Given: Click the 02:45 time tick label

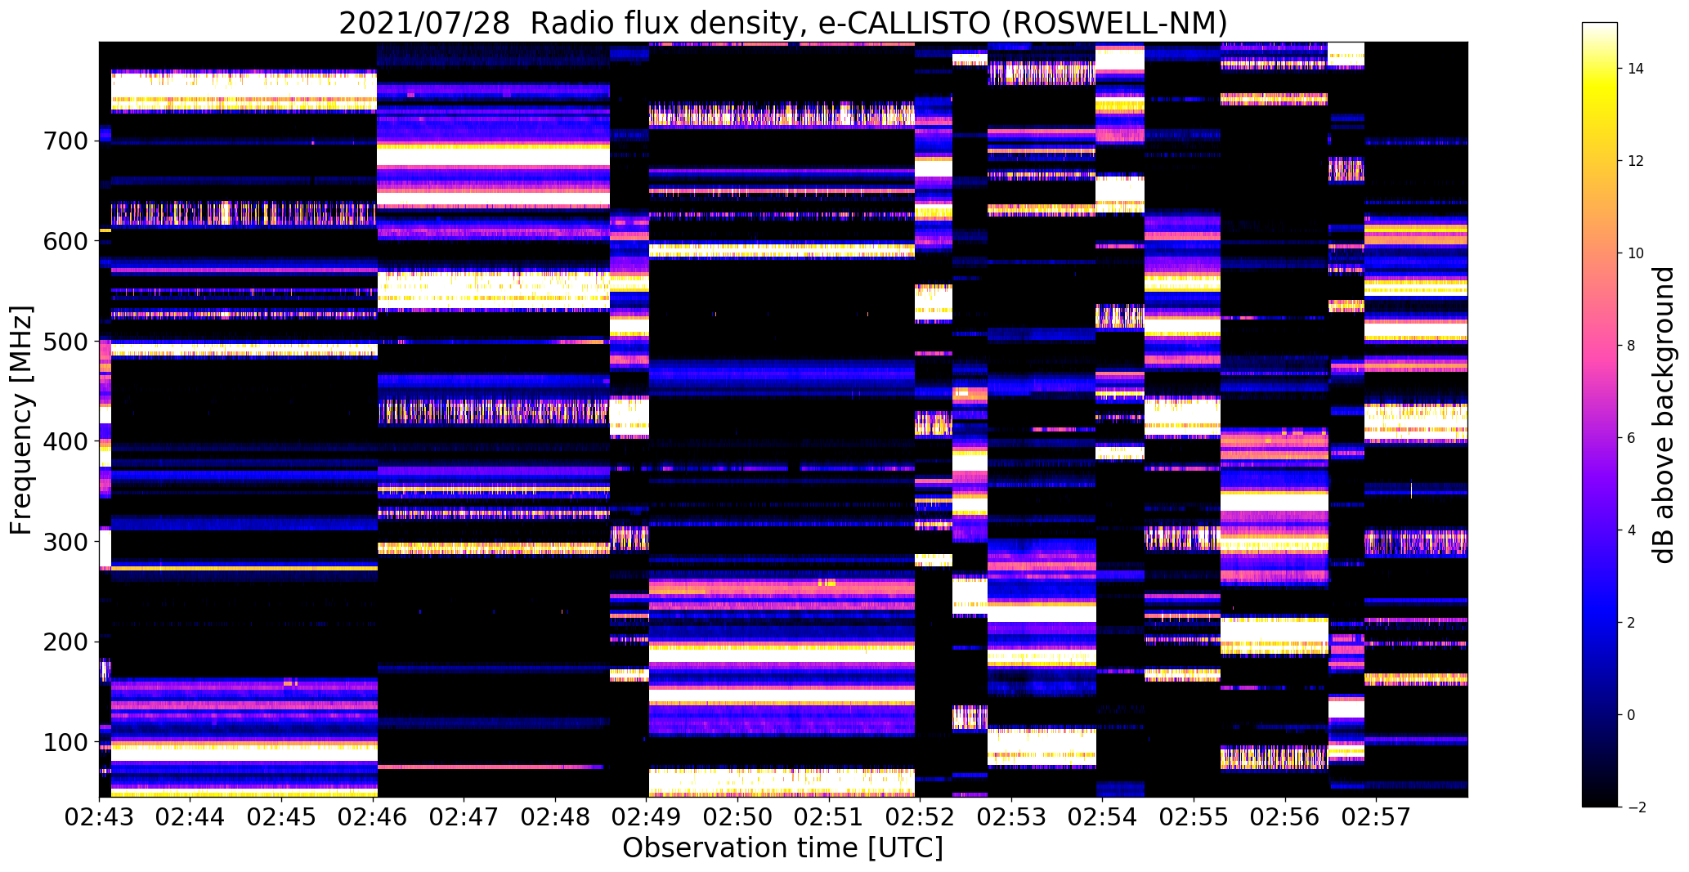Looking at the screenshot, I should pyautogui.click(x=282, y=817).
